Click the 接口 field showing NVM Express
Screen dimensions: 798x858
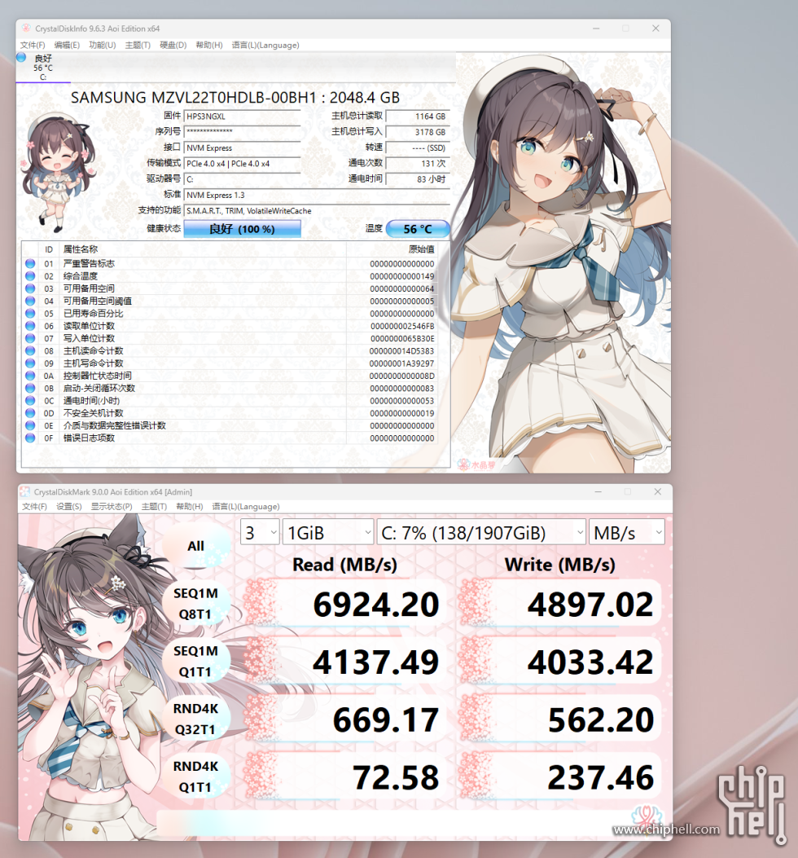(x=243, y=147)
